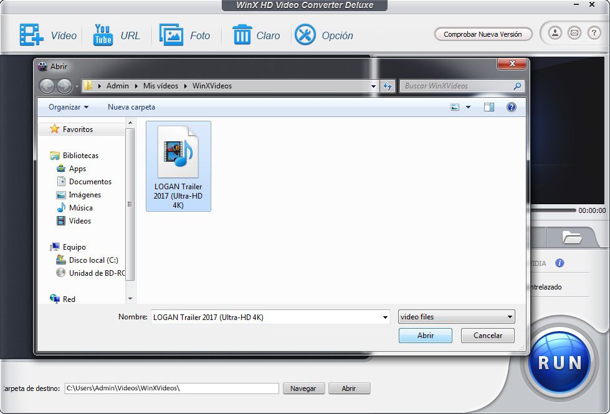The image size is (610, 414).
Task: Click the Claro trash icon
Action: [242, 35]
